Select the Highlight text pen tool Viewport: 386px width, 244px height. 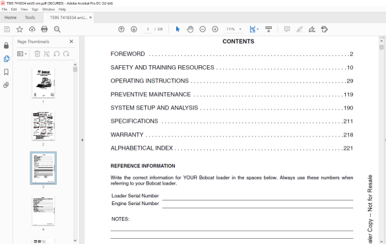point(300,30)
